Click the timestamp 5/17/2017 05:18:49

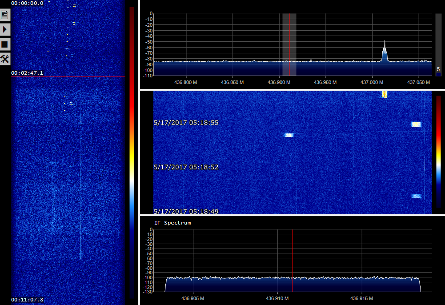click(x=186, y=211)
